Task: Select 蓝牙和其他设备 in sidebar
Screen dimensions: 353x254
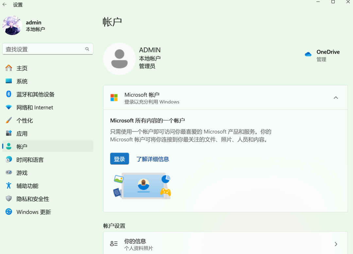Action: pos(47,94)
